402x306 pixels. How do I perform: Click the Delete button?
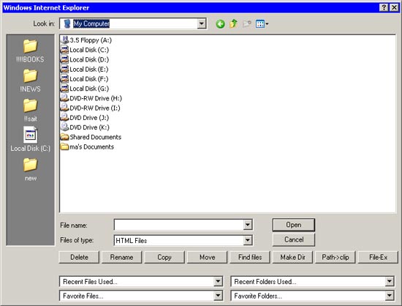point(79,257)
